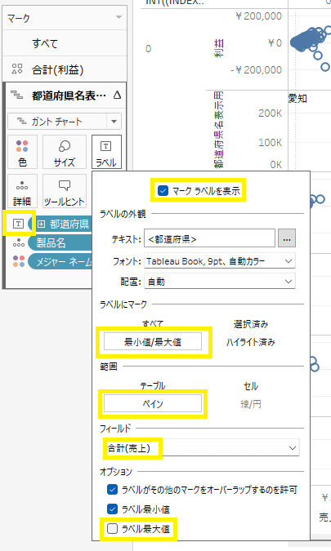This screenshot has width=331, height=551.
Task: Click the 都道府県名表示用 axis title
Action: [x=218, y=129]
